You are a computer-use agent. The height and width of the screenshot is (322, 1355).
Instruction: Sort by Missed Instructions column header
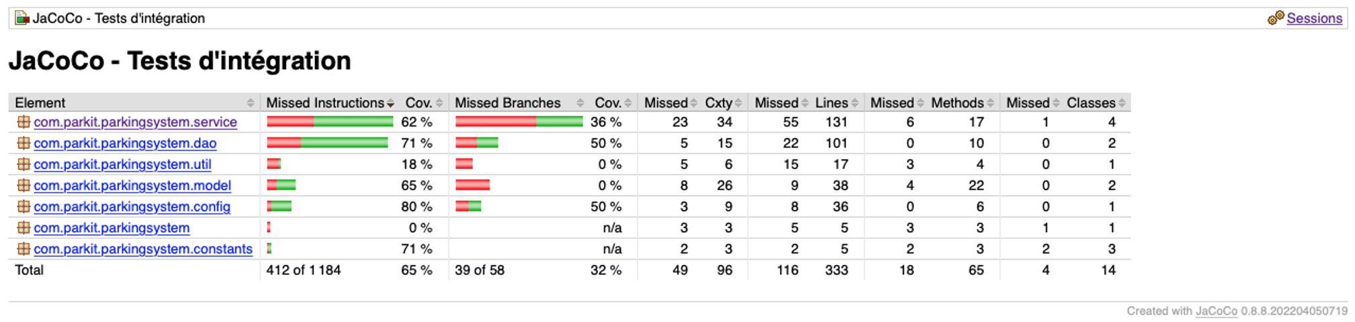point(330,103)
